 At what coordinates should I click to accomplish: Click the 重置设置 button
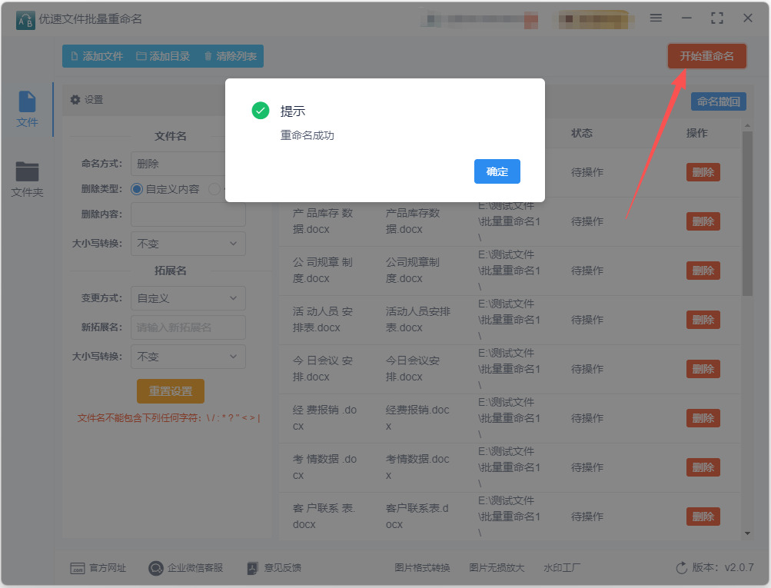(170, 391)
